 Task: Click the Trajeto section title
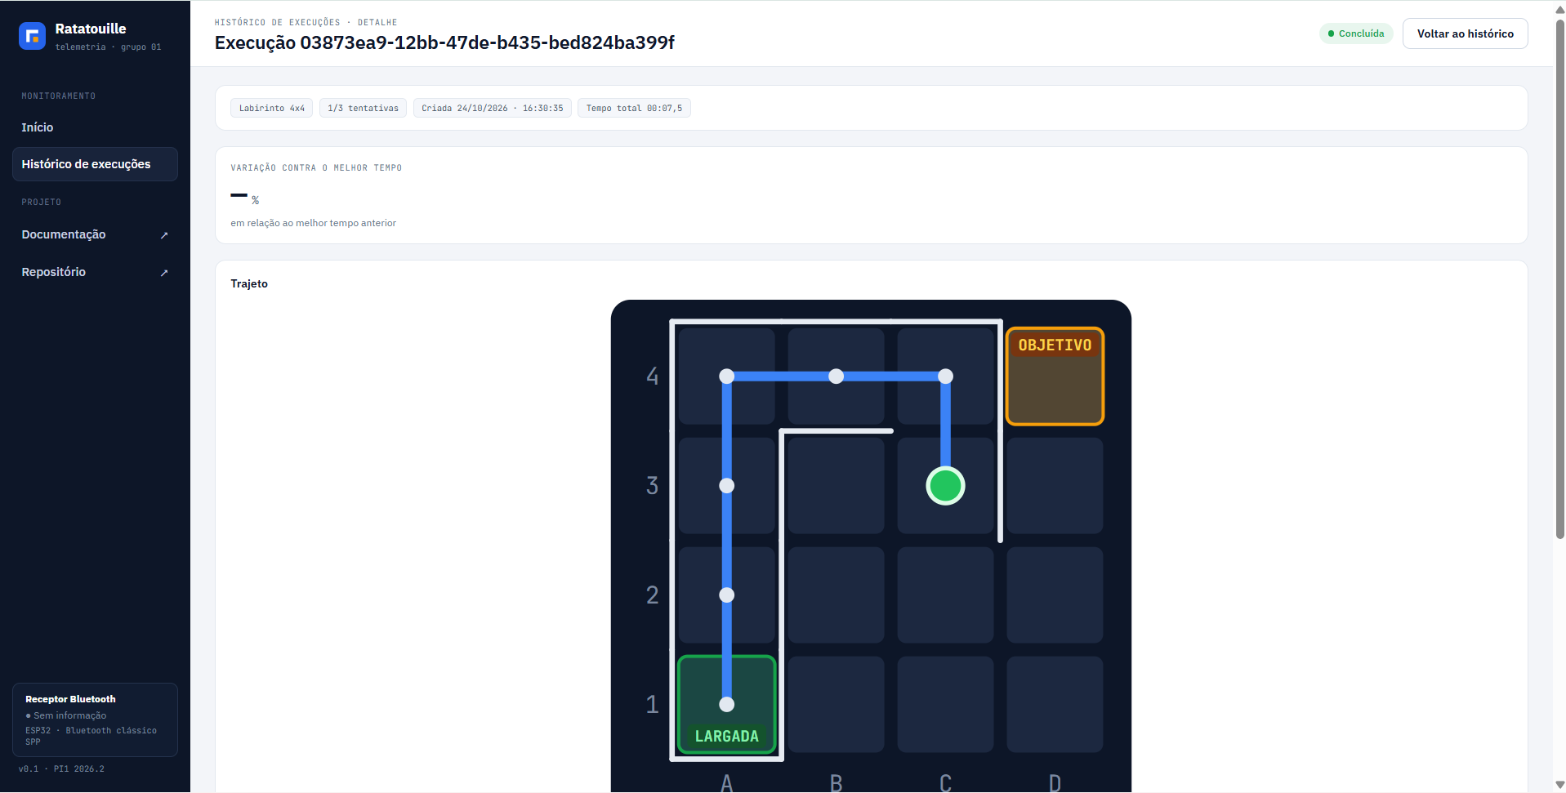[x=249, y=283]
